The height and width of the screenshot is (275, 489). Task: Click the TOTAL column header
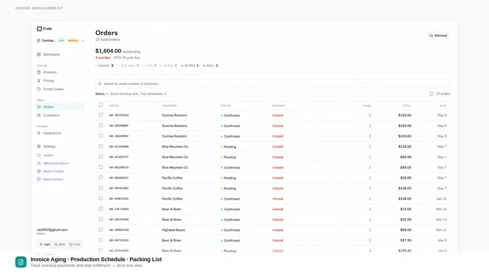pos(406,106)
